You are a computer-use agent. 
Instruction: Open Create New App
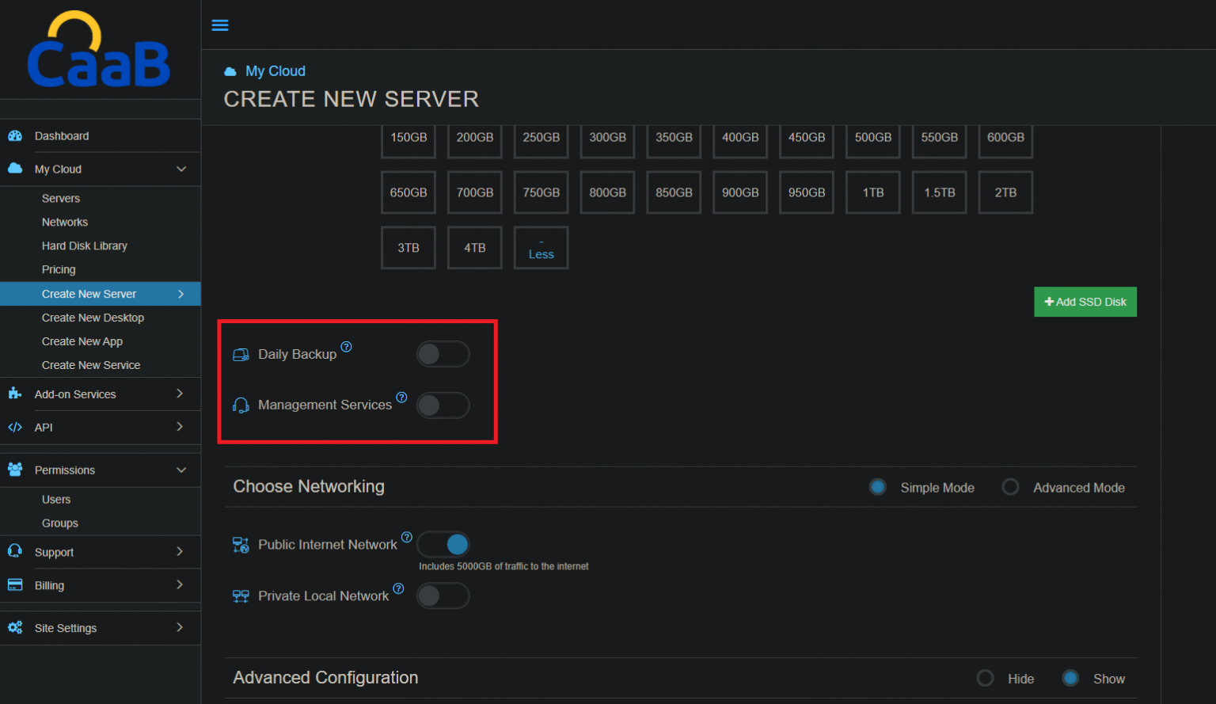[x=82, y=341]
